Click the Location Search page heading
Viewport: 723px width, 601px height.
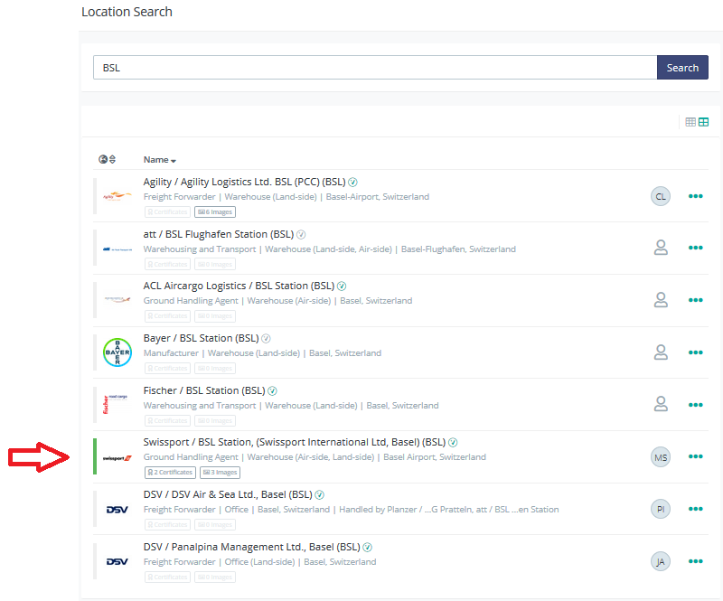pyautogui.click(x=127, y=12)
